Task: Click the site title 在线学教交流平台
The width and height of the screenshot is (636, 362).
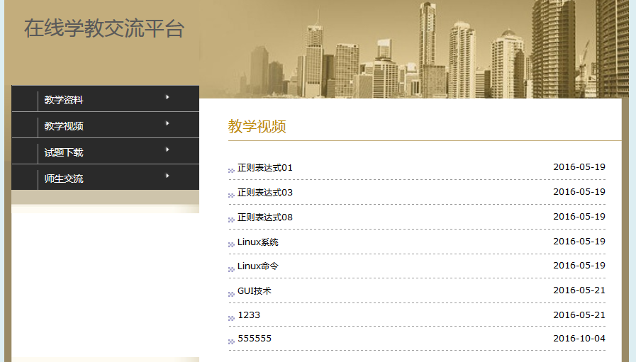Action: point(104,28)
